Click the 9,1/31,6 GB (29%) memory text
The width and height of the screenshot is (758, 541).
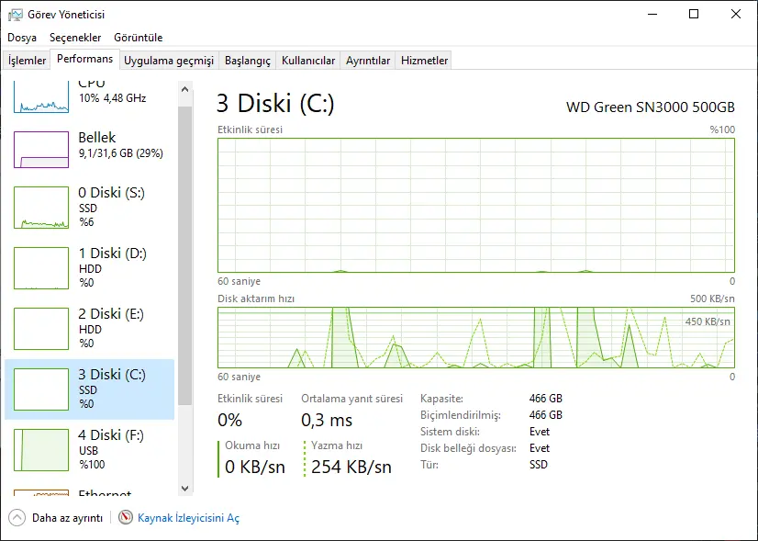pos(121,153)
